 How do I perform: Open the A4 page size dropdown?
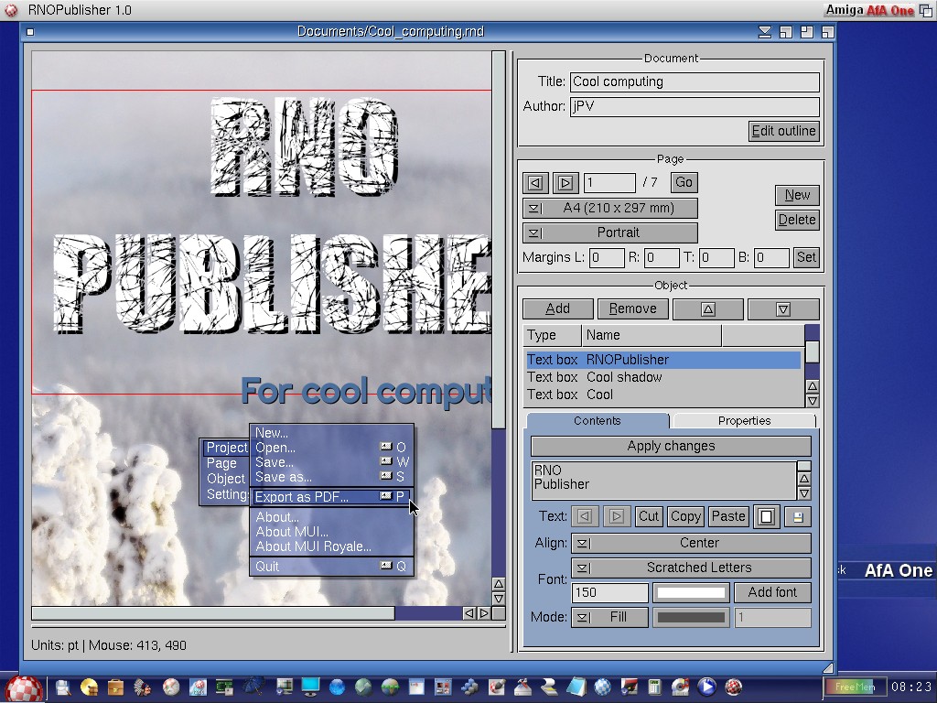pyautogui.click(x=609, y=208)
